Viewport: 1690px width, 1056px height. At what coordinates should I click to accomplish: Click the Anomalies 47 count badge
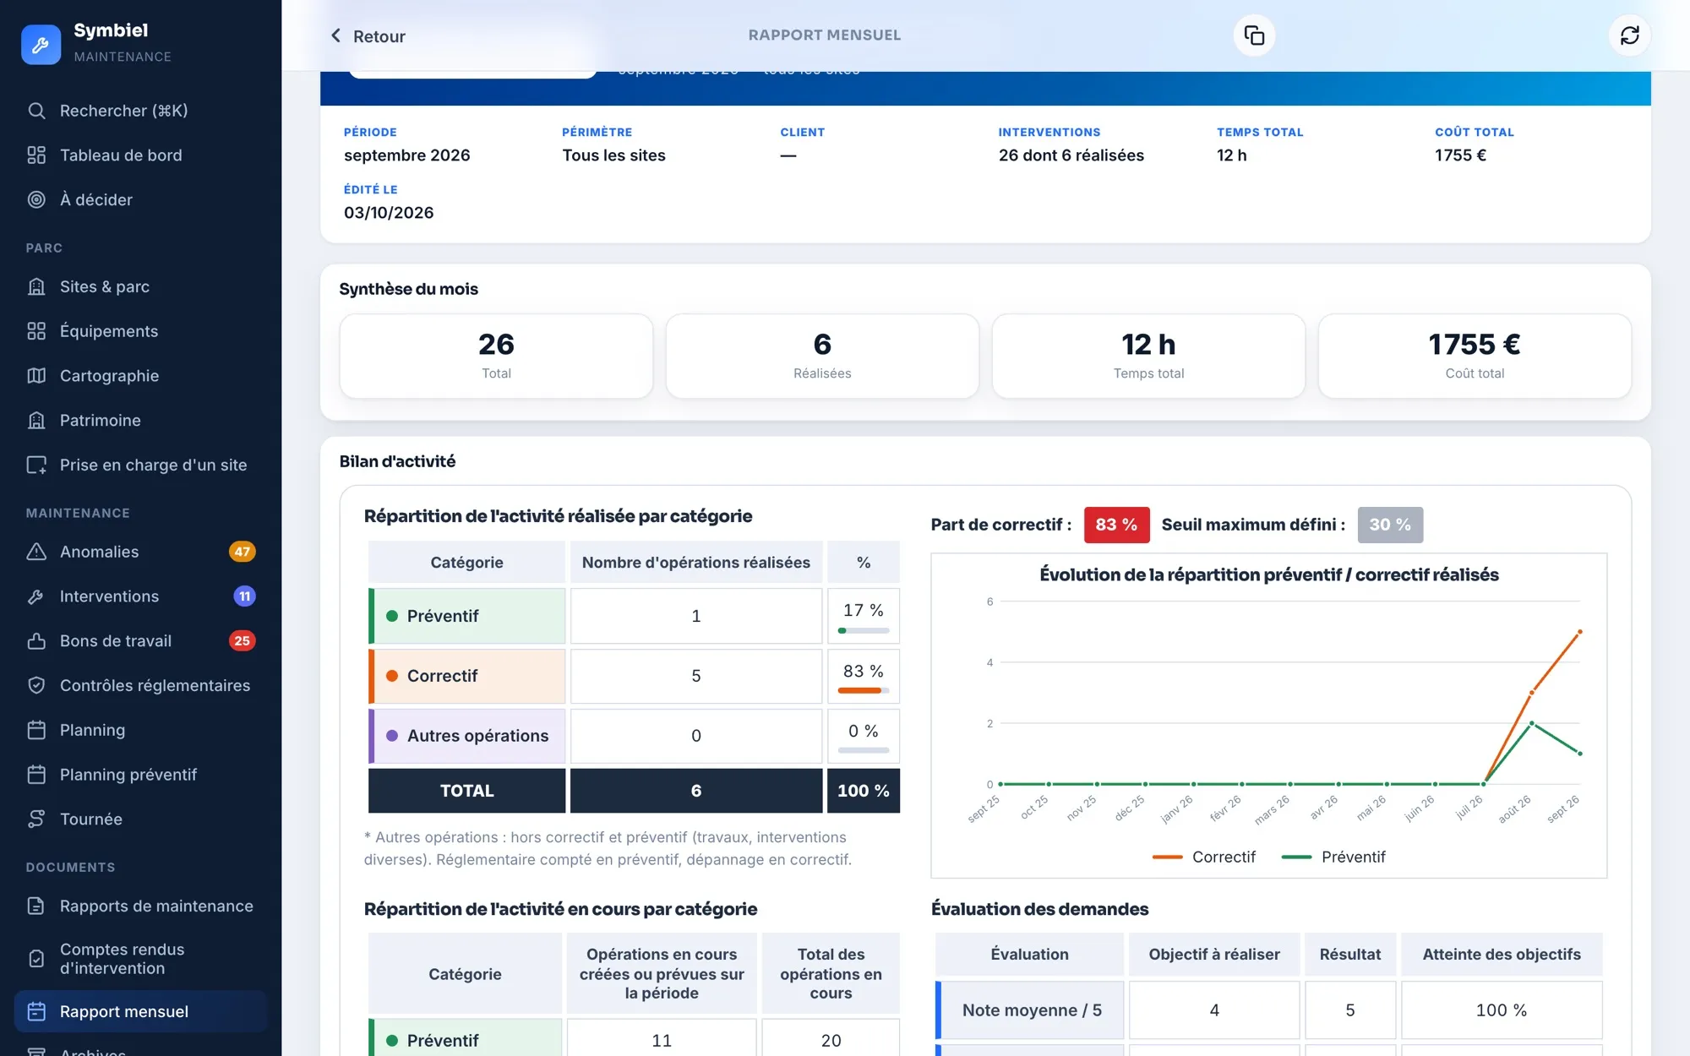pos(242,552)
